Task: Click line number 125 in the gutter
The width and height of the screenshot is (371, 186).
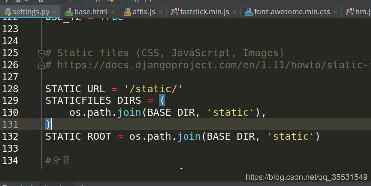Action: tap(10, 53)
